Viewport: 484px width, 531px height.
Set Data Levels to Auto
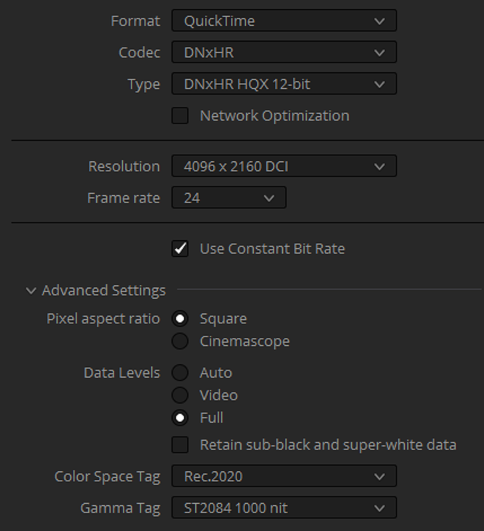tap(180, 372)
